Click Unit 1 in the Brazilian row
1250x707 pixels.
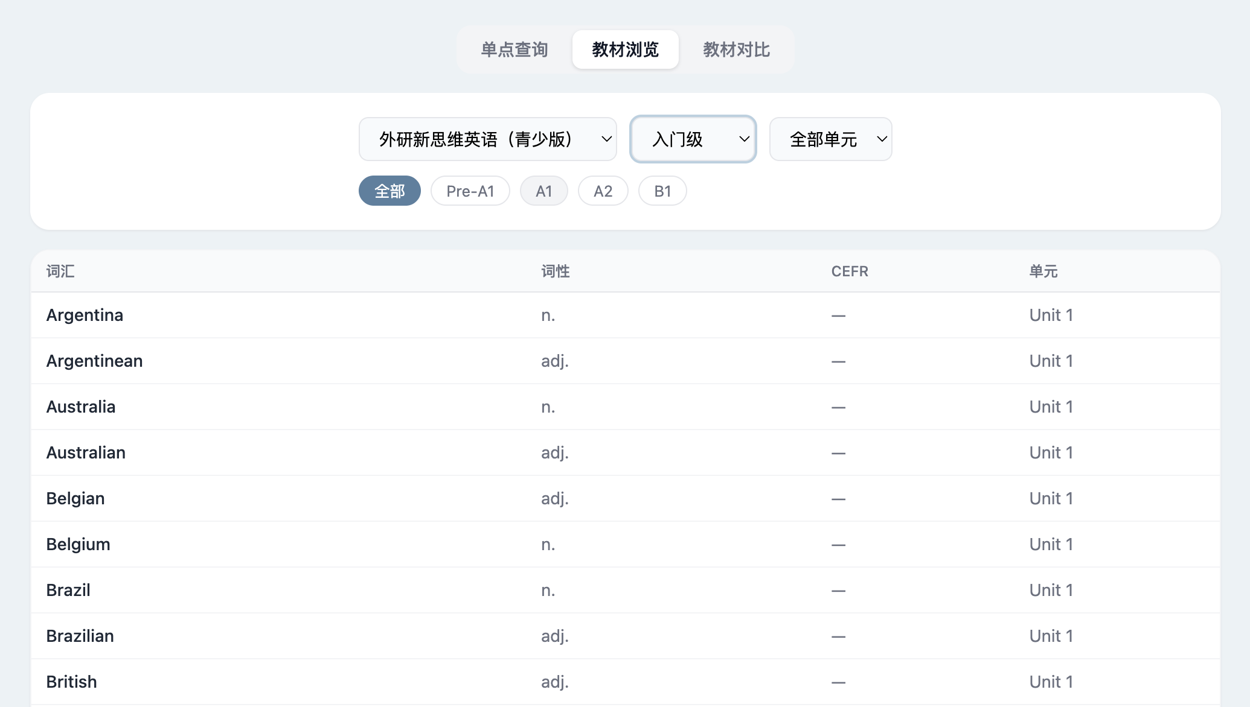click(1051, 636)
